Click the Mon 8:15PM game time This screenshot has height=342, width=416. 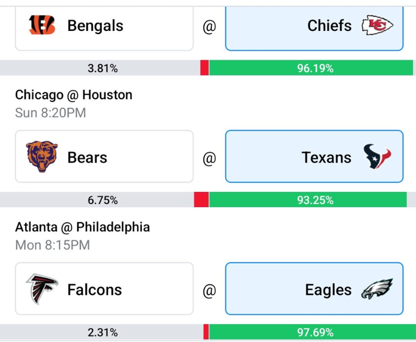click(53, 245)
